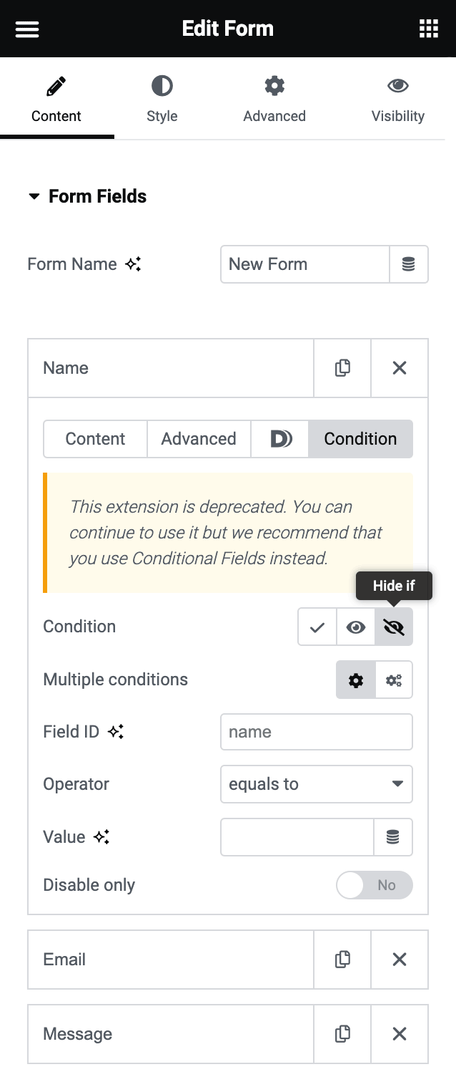Screen dimensions: 456x1077
Task: Remove the Message field
Action: point(399,1034)
